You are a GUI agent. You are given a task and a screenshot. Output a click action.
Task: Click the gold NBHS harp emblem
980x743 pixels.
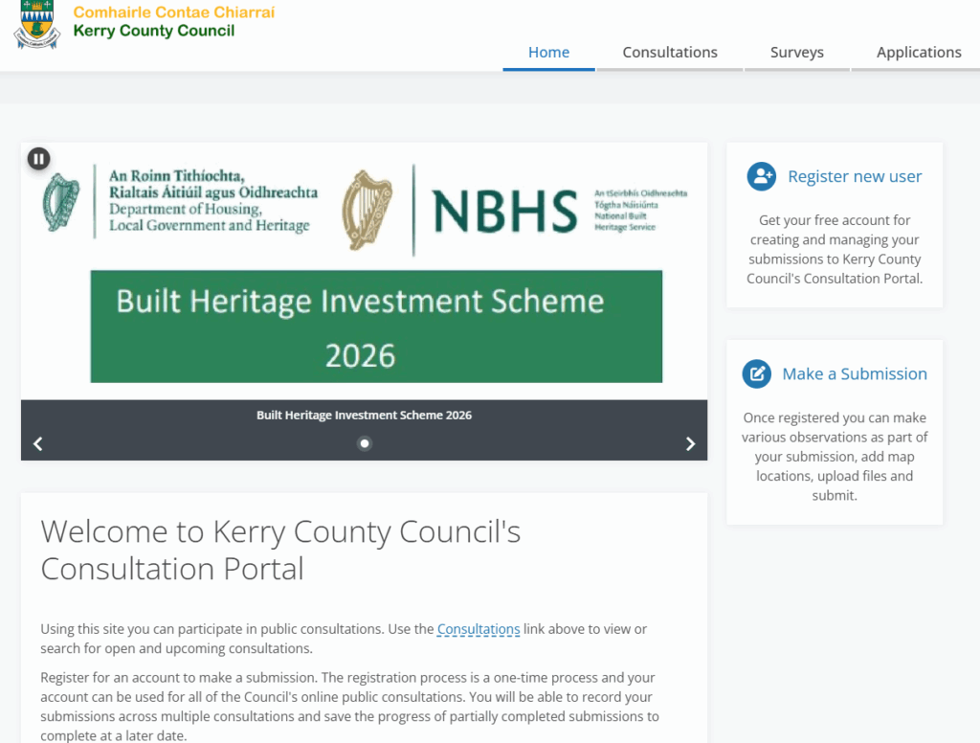(x=367, y=210)
